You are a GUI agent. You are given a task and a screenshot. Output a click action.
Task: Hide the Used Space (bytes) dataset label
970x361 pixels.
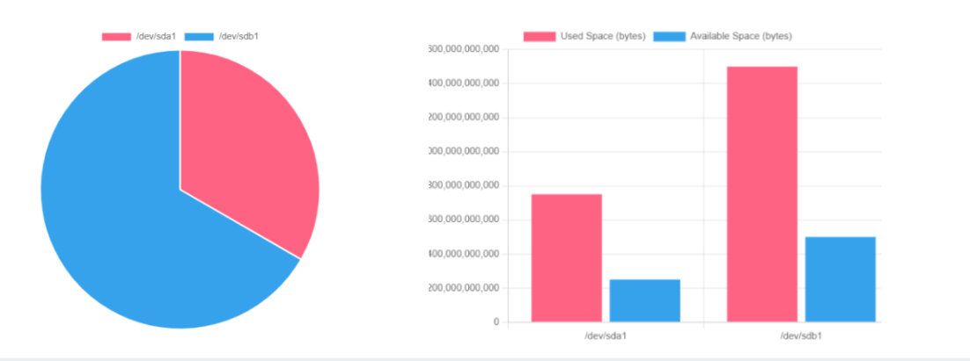click(x=603, y=36)
